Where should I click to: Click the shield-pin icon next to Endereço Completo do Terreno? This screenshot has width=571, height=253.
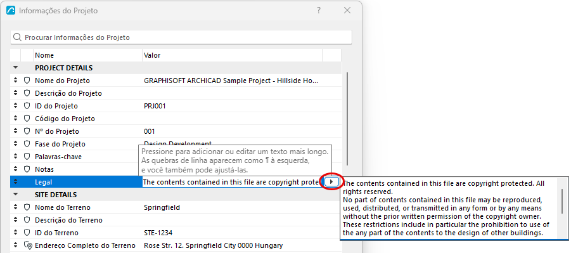click(x=28, y=245)
